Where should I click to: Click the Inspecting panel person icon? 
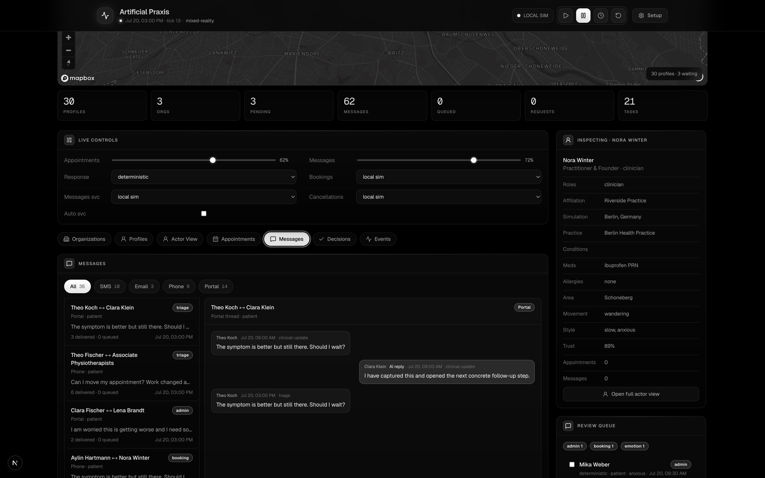[x=568, y=140]
